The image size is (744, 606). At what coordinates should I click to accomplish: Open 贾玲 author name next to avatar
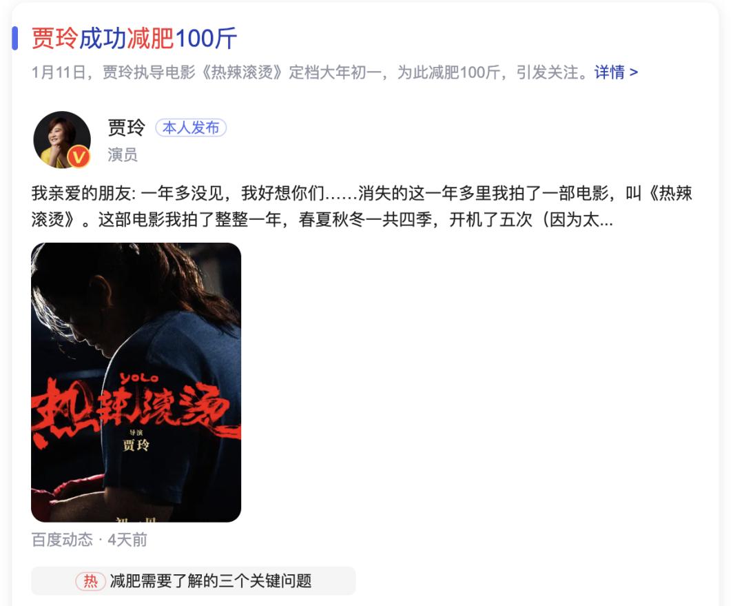click(x=126, y=128)
